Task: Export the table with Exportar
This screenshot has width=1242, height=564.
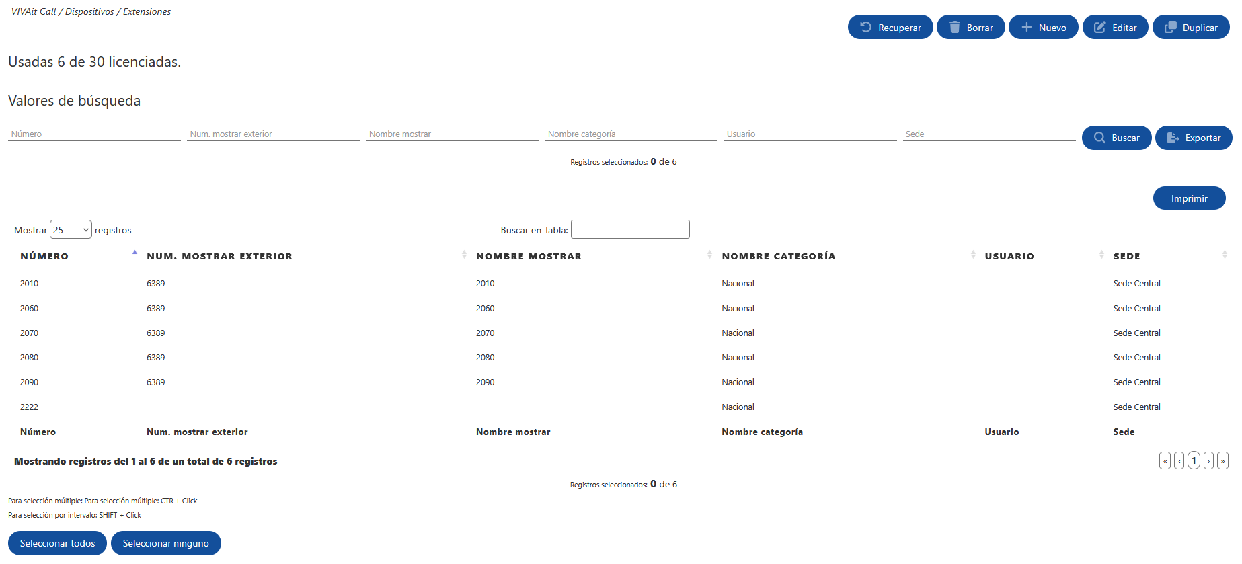Action: [1193, 138]
